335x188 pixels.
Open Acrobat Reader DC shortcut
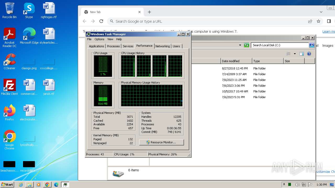point(9,38)
